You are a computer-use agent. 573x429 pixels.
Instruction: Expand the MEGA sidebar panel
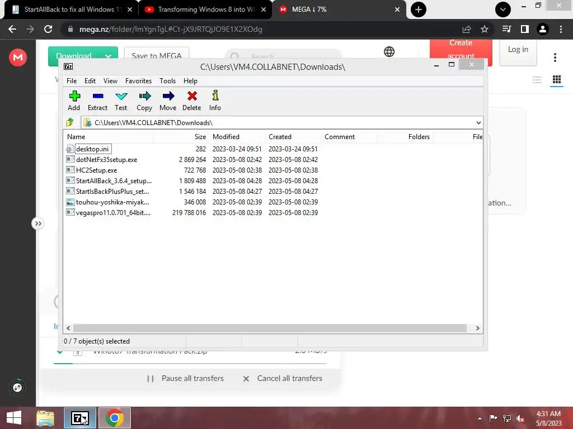click(38, 223)
